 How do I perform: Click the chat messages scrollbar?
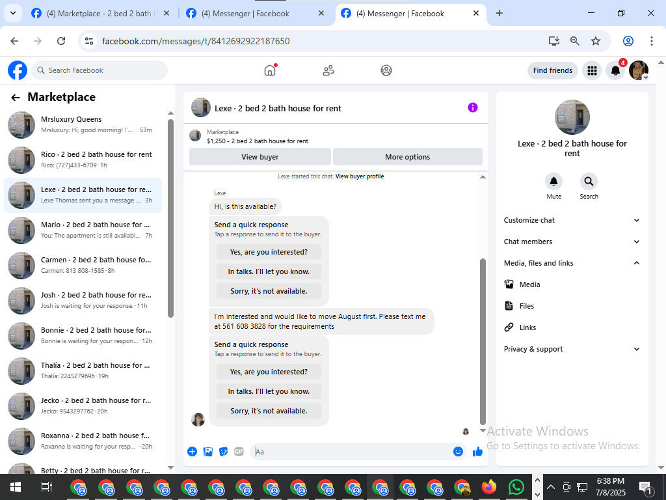pos(483,341)
